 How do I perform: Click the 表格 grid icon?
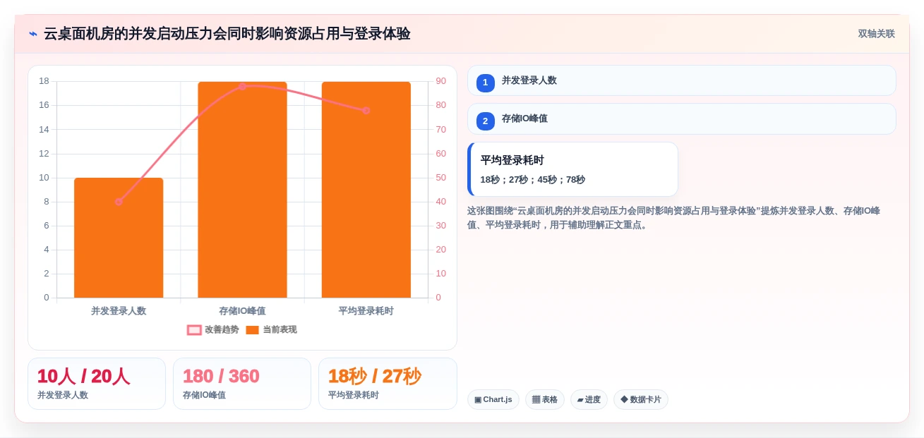[x=536, y=400]
